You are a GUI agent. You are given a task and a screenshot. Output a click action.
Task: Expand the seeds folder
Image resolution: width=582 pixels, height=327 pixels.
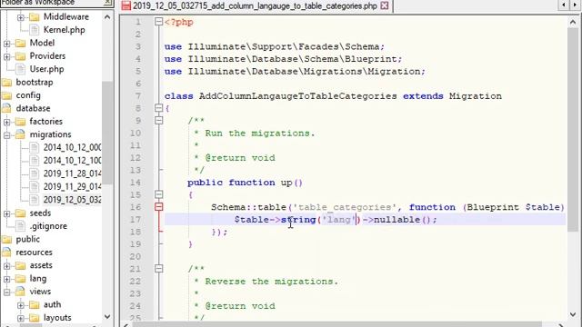[7, 213]
